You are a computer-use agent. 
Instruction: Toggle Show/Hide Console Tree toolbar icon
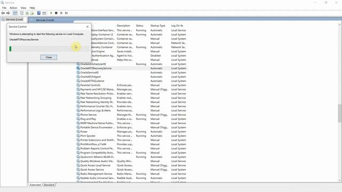pyautogui.click(x=15, y=13)
